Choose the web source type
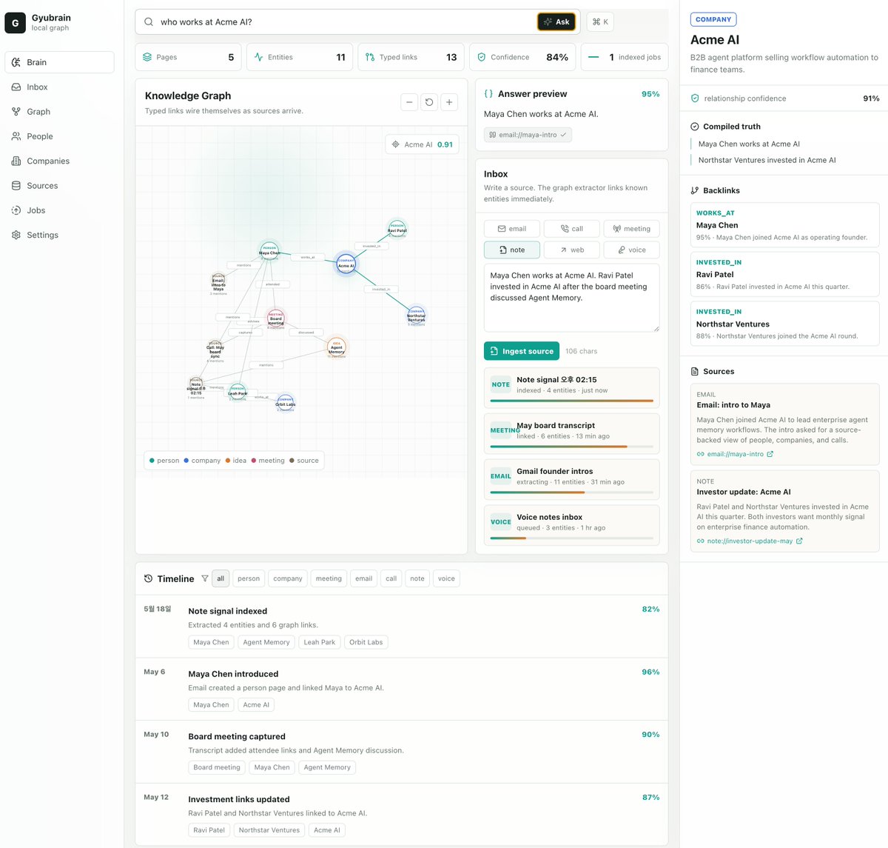The image size is (888, 848). point(571,250)
